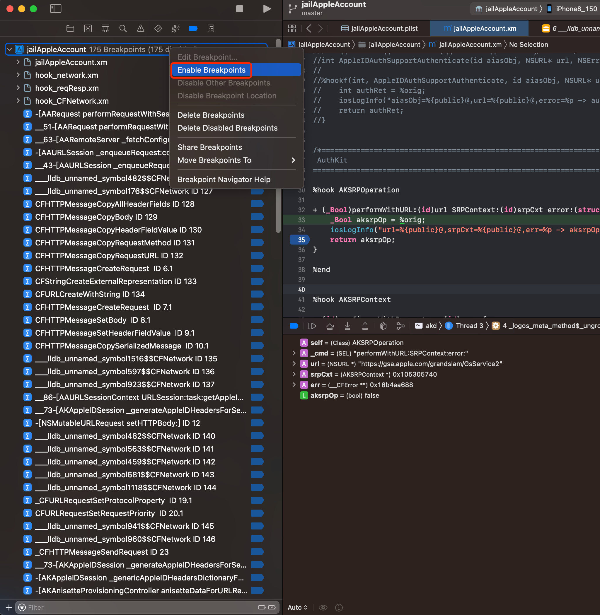Image resolution: width=600 pixels, height=615 pixels.
Task: Add a new breakpoint with plus button
Action: click(x=9, y=607)
